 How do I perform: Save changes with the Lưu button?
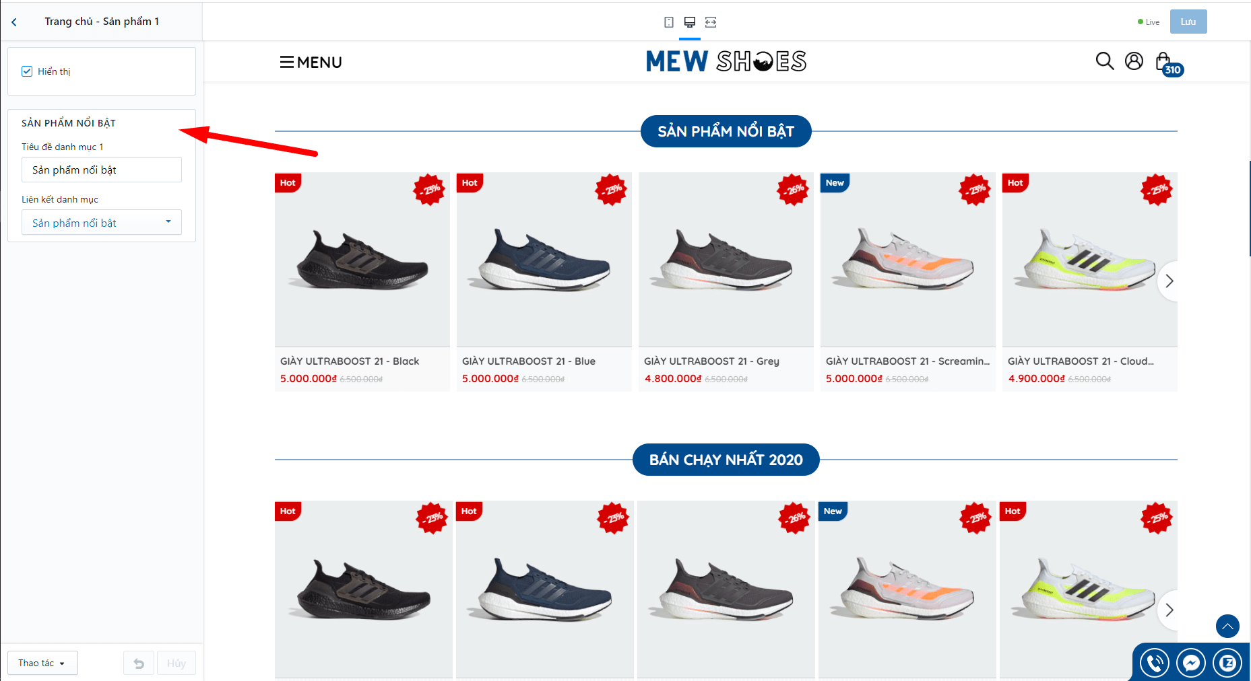point(1188,22)
